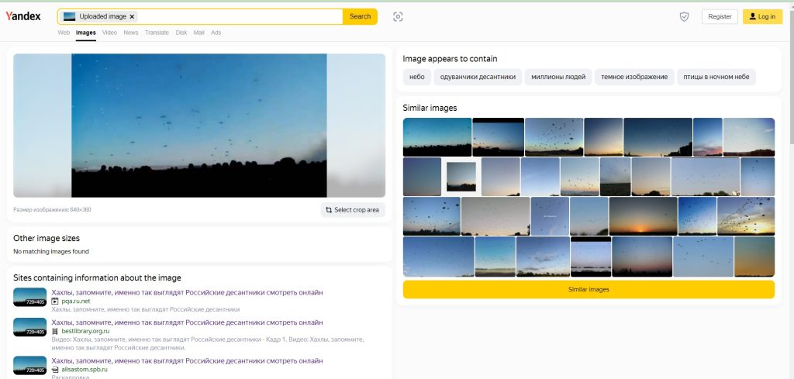The image size is (794, 379).
Task: Click the alisastom.spb.ru site favicon
Action: click(55, 370)
